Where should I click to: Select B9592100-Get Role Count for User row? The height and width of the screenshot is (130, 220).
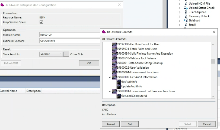138,44
